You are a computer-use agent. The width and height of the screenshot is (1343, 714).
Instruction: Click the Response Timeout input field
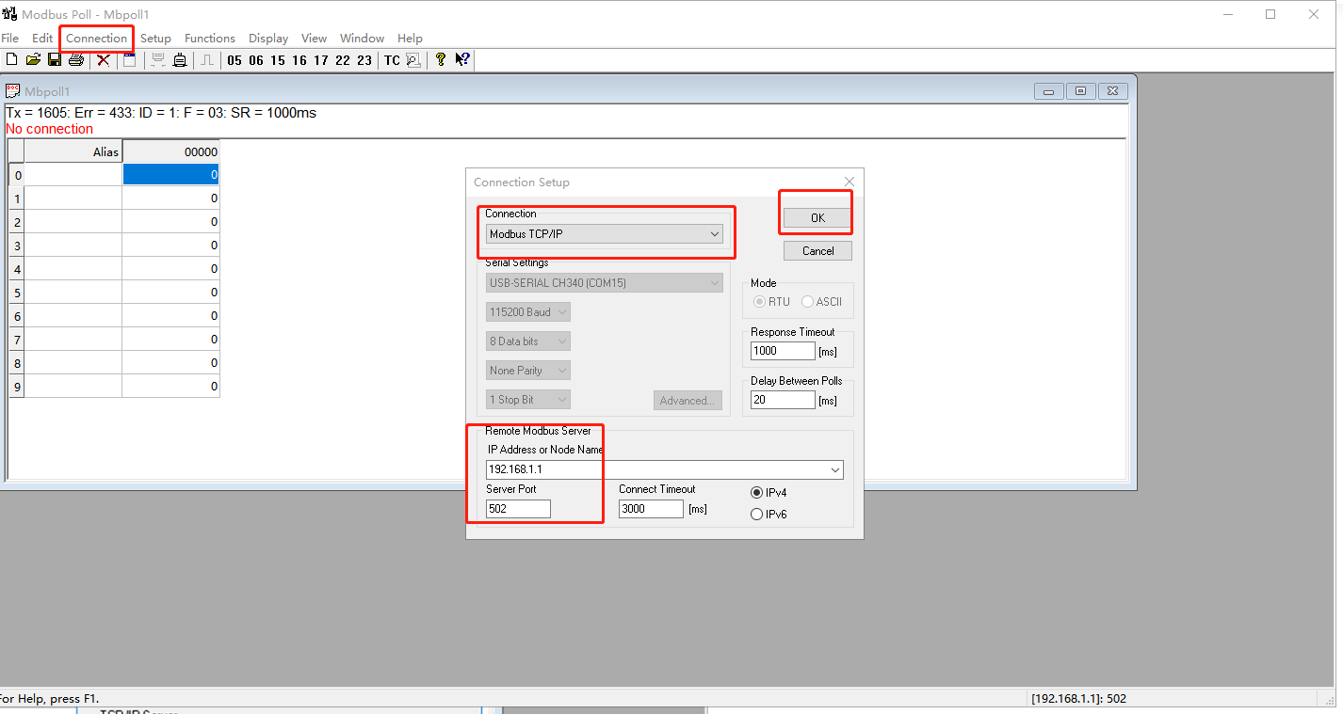tap(782, 351)
